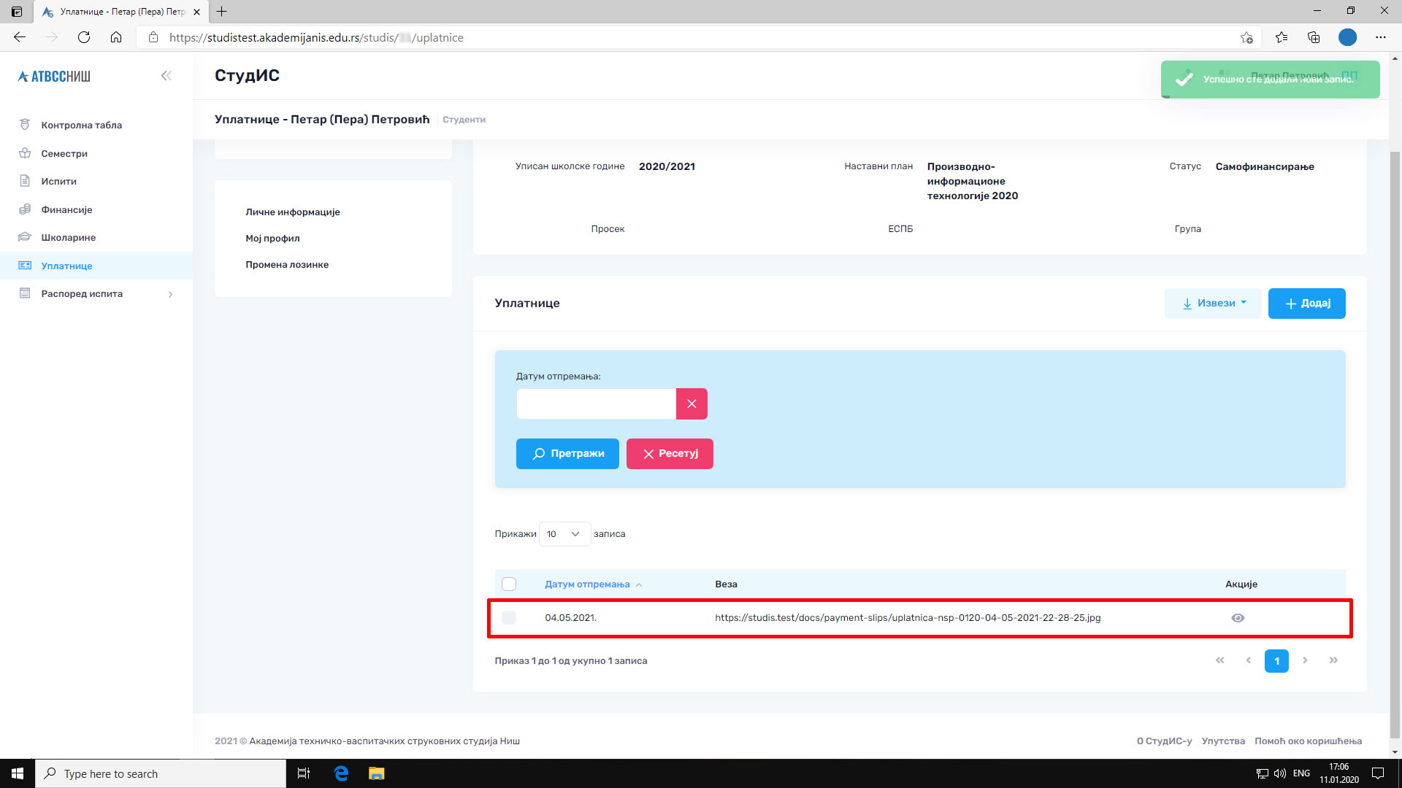Click the Датум отпремања date field
This screenshot has width=1402, height=788.
(596, 403)
